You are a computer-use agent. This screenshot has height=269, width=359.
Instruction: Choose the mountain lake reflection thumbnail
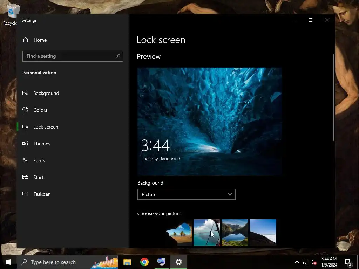(x=235, y=233)
